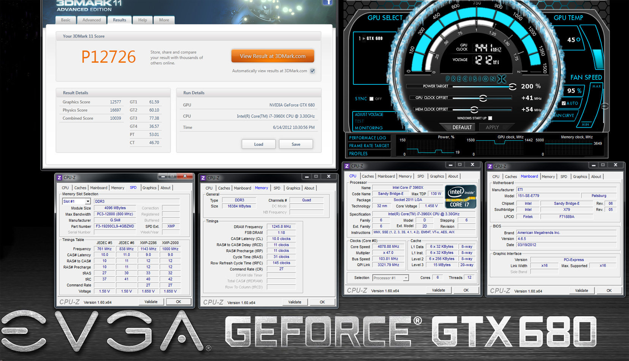Image resolution: width=629 pixels, height=361 pixels.
Task: Click CPU-Z CPU window title icon
Action: pos(347,166)
